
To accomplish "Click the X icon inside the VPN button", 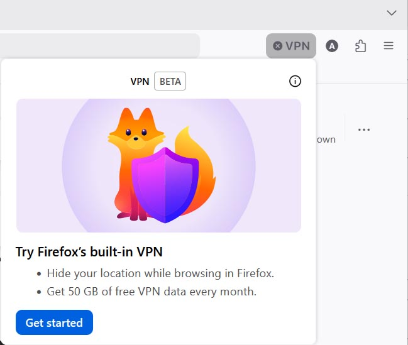I will [x=277, y=46].
